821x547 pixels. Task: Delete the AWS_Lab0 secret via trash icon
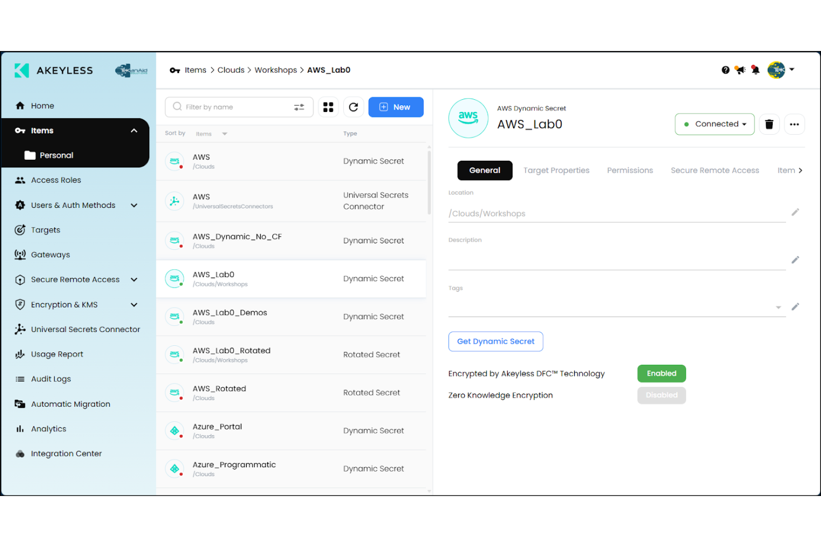[x=769, y=124]
